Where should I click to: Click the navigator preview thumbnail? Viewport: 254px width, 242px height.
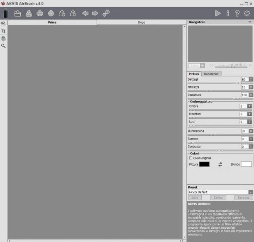tap(220, 44)
